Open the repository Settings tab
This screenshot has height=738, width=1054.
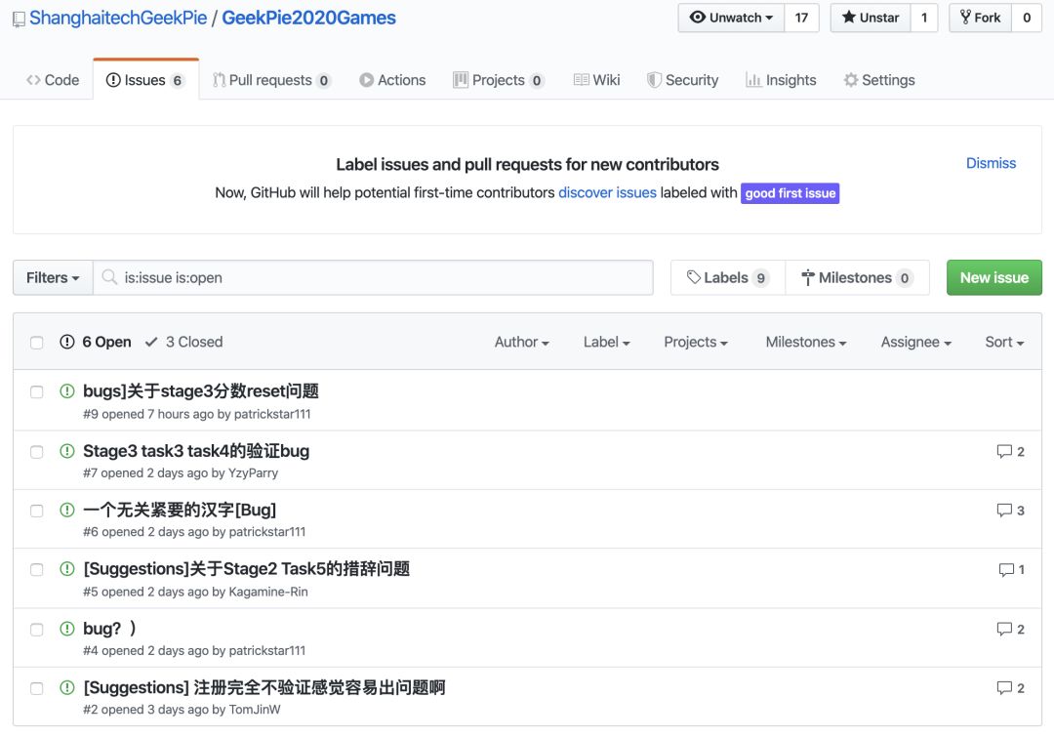click(879, 80)
